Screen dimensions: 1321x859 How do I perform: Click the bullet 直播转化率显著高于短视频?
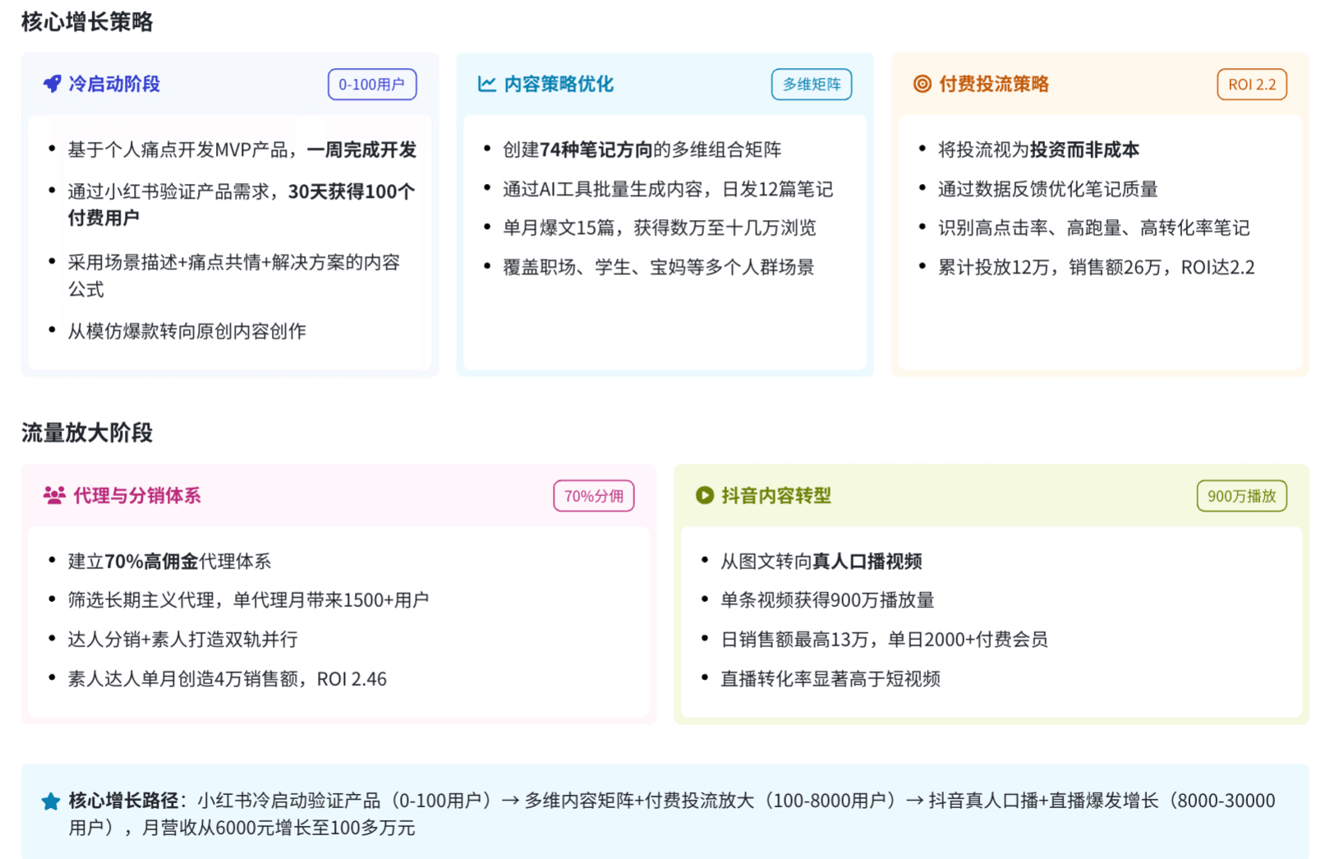[x=831, y=679]
